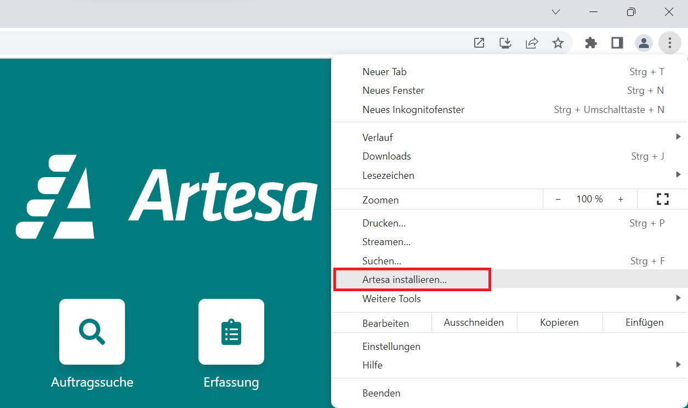Select the Auftragssuche magnifier tile

click(x=92, y=332)
